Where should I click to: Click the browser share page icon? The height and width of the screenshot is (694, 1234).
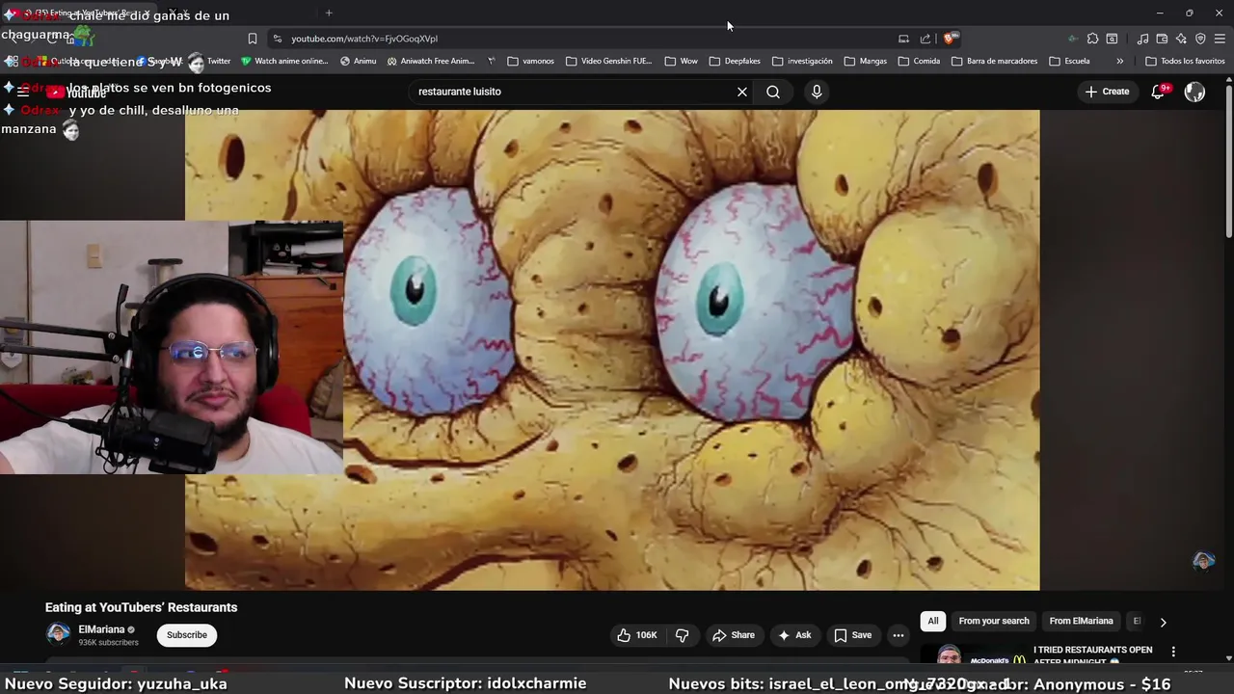point(925,39)
